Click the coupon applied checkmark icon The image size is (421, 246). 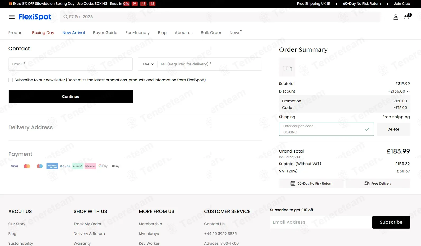367,129
